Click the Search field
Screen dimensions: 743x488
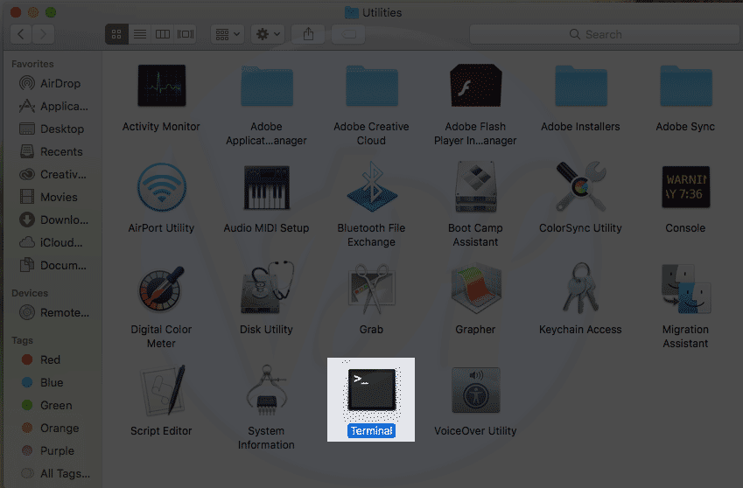(x=602, y=34)
